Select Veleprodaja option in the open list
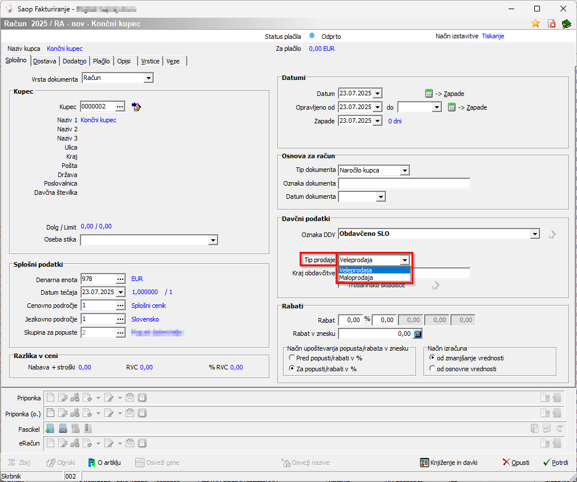The height and width of the screenshot is (482, 577). [374, 270]
